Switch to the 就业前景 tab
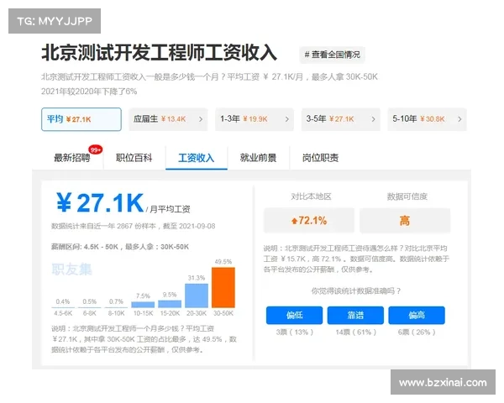This screenshot has width=504, height=403. pyautogui.click(x=259, y=158)
